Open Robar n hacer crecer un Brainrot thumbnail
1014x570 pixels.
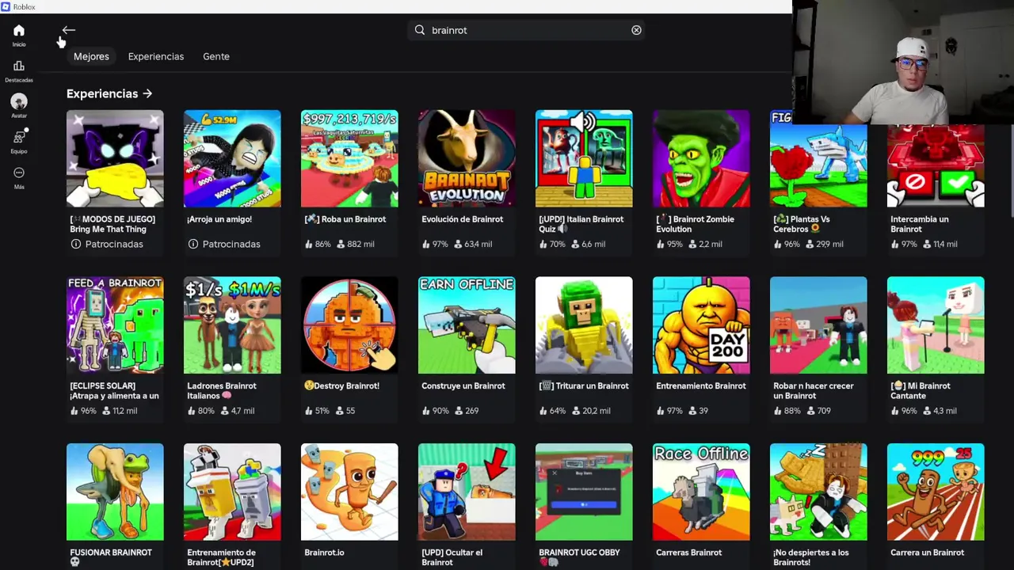818,325
